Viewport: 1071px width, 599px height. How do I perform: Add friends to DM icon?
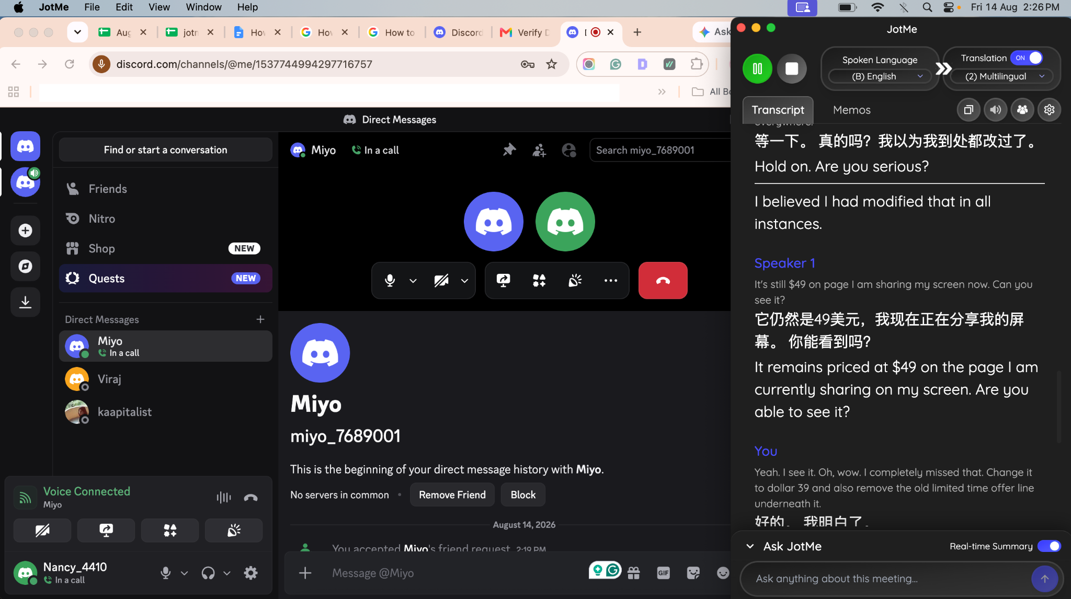pos(539,151)
